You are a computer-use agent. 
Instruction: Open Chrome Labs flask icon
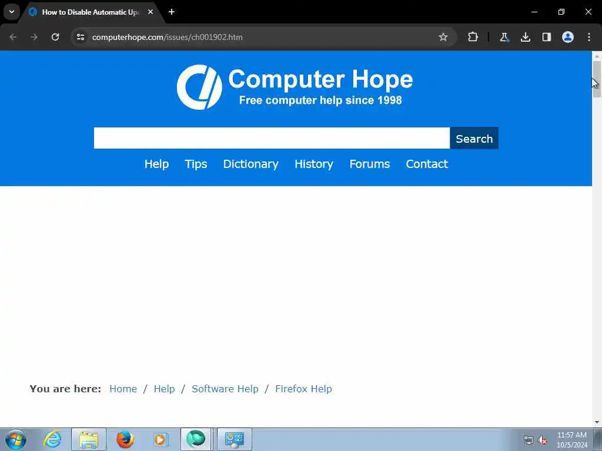504,37
